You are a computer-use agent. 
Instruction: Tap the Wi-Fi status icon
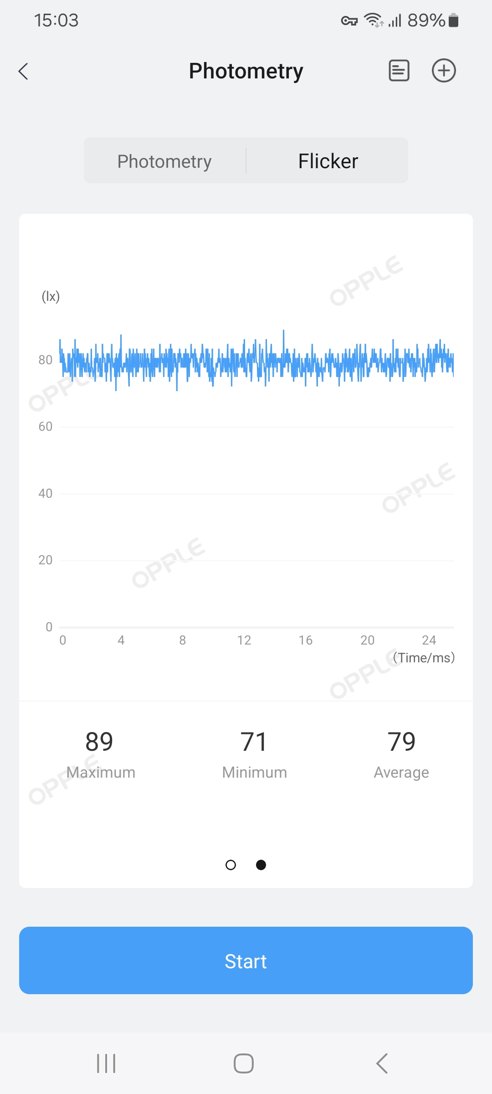click(x=373, y=21)
